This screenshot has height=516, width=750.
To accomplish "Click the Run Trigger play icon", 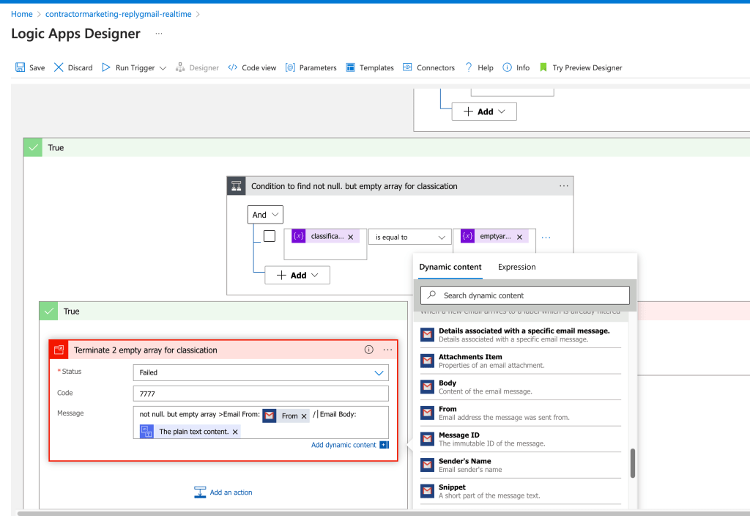I will pos(106,67).
